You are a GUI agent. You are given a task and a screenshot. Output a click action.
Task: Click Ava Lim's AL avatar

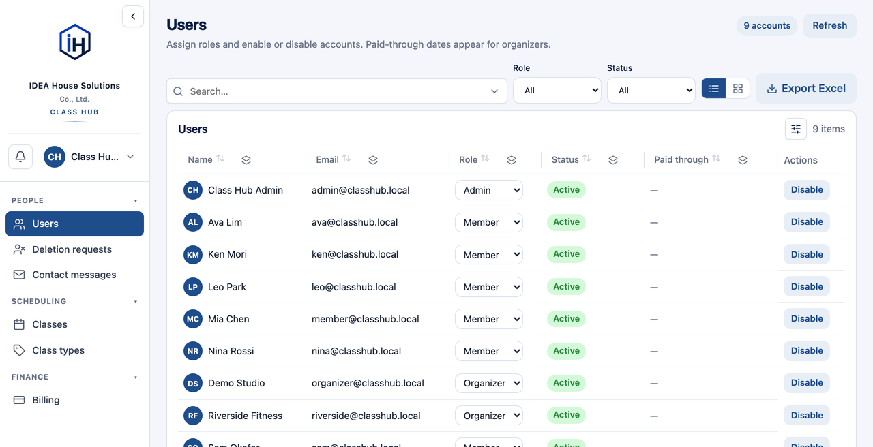pos(193,222)
